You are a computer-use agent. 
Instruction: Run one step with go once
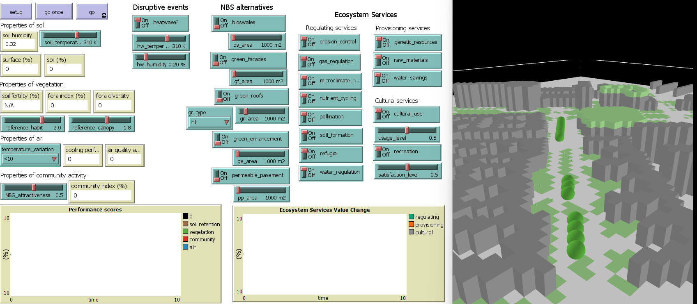54,11
